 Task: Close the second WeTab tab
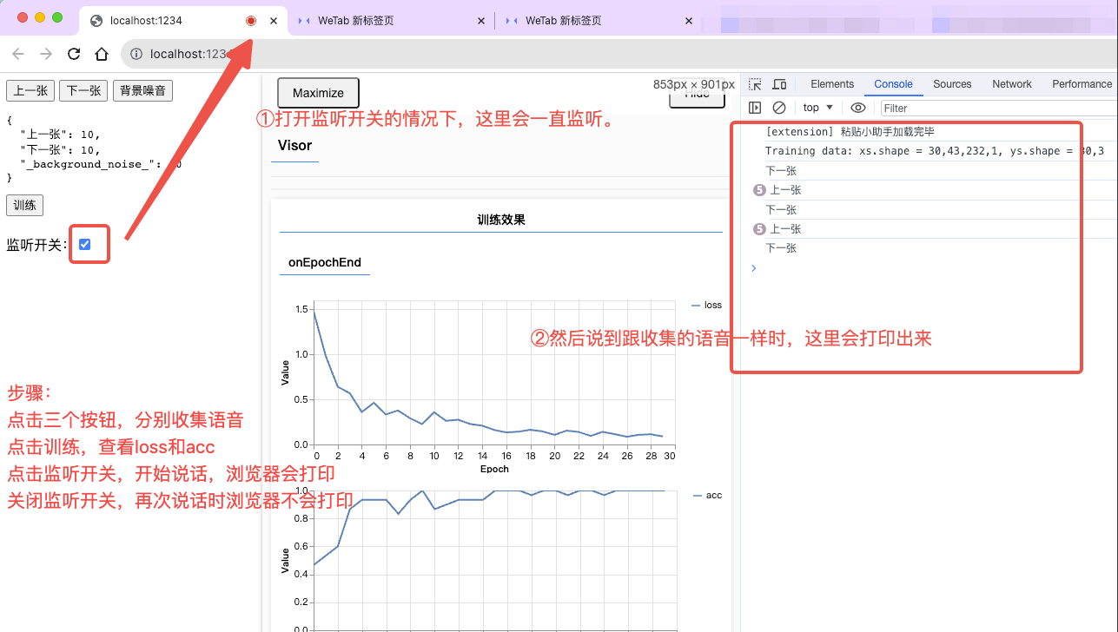point(689,21)
